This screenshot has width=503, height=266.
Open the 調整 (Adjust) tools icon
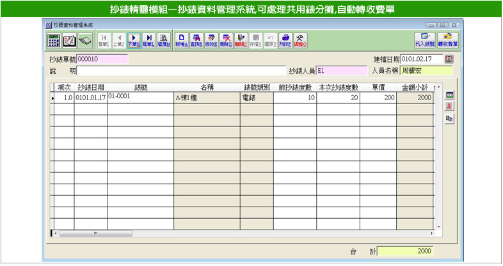[300, 40]
